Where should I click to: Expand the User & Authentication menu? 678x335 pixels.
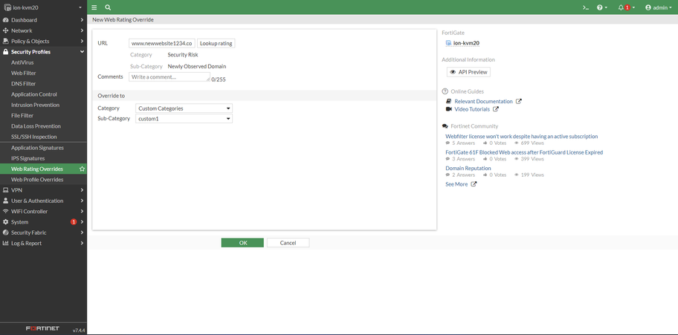click(43, 201)
